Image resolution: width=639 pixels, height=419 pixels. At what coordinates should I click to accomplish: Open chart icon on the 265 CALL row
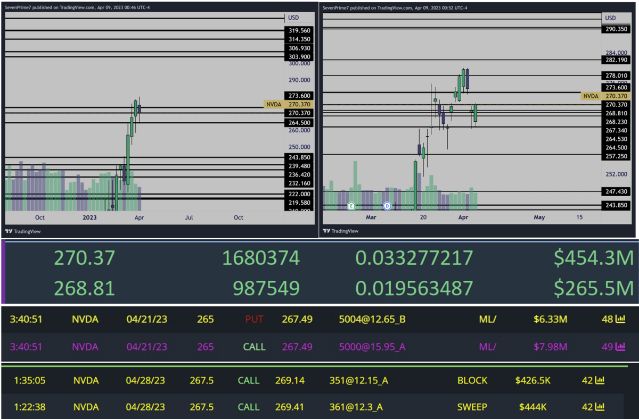click(x=620, y=347)
